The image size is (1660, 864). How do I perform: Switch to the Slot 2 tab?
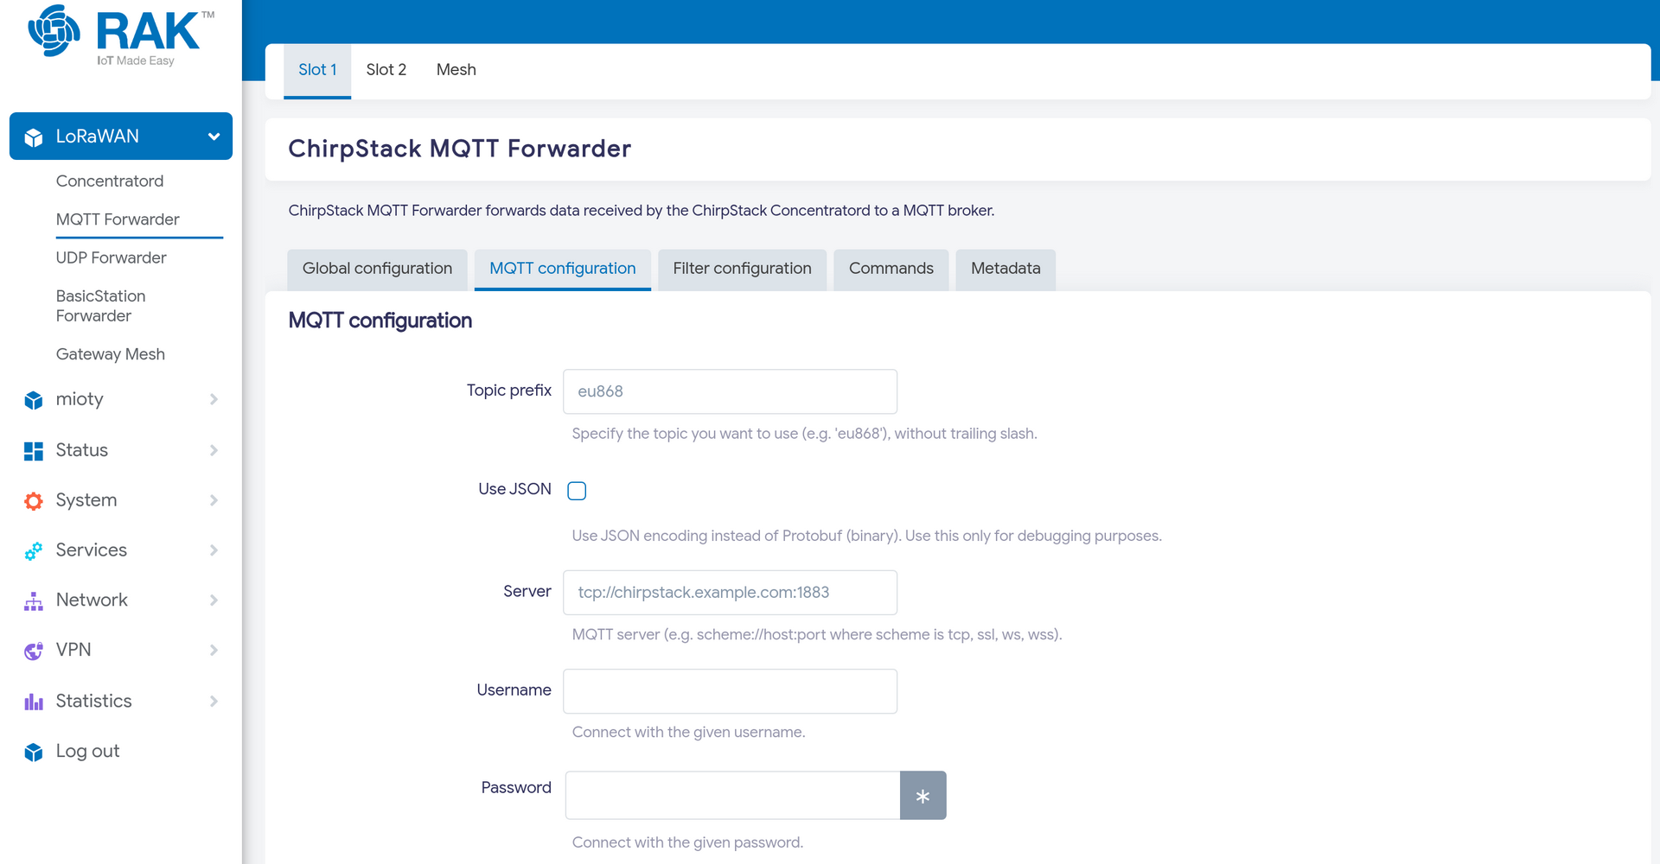click(386, 70)
